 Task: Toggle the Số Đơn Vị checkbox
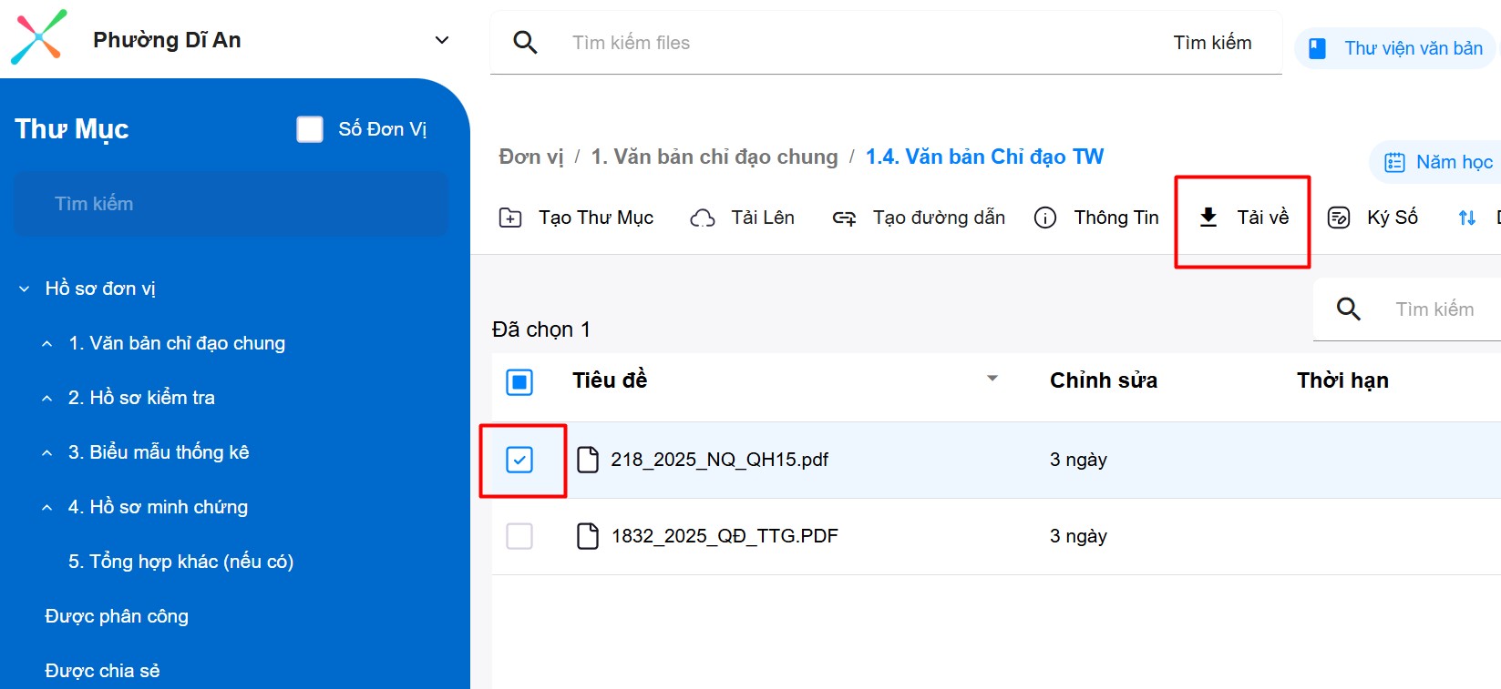[310, 129]
